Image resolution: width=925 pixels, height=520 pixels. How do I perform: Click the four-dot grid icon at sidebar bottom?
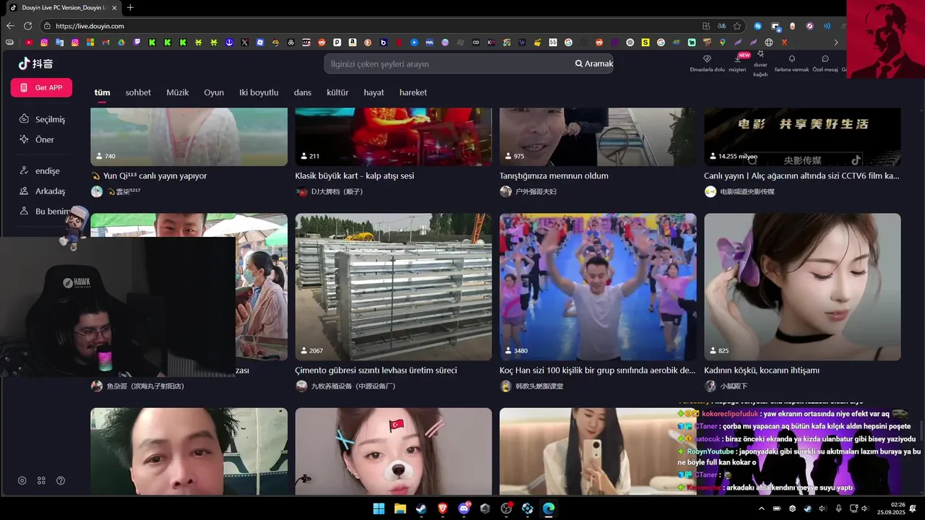click(x=41, y=481)
